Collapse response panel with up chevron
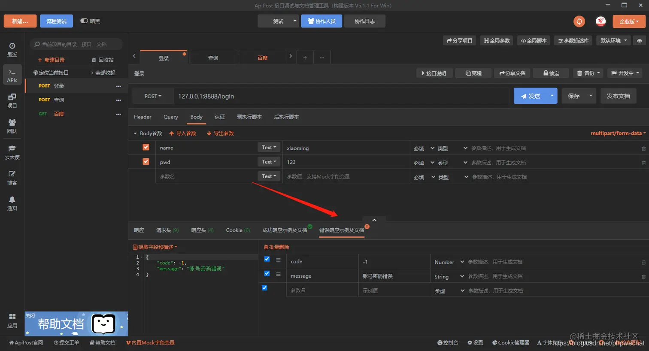The image size is (649, 351). coord(374,220)
